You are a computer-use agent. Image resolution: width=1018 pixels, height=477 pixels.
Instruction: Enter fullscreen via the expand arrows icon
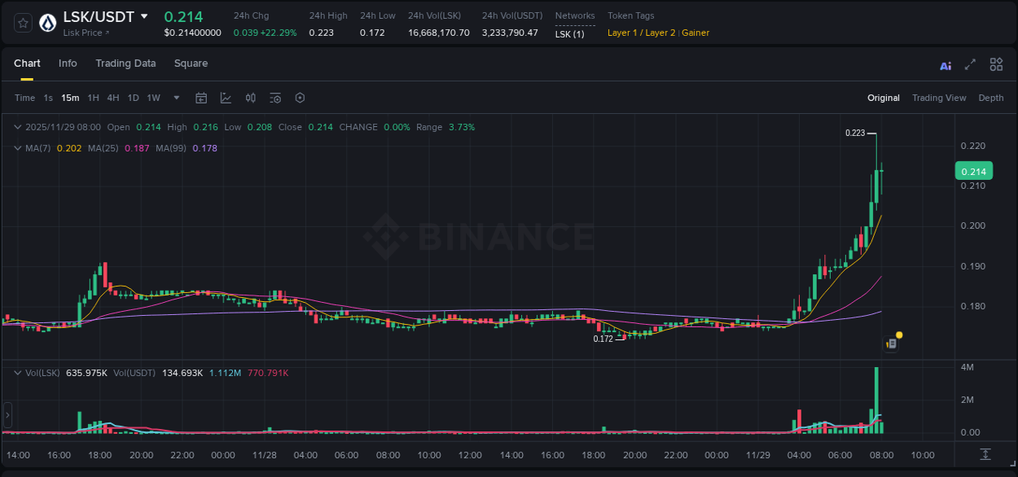click(x=969, y=64)
